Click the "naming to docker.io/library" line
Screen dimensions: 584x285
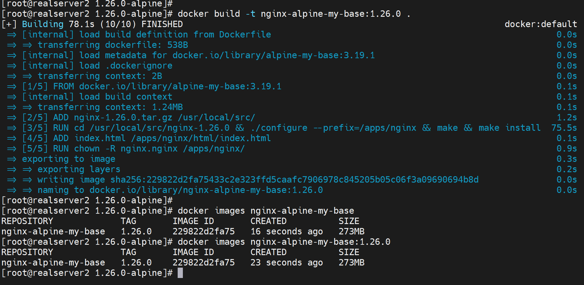180,190
